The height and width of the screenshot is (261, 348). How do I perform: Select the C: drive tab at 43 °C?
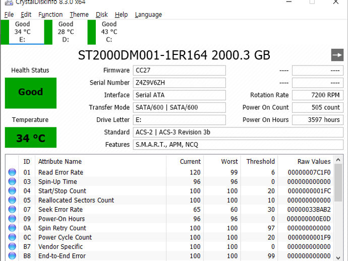click(x=109, y=32)
